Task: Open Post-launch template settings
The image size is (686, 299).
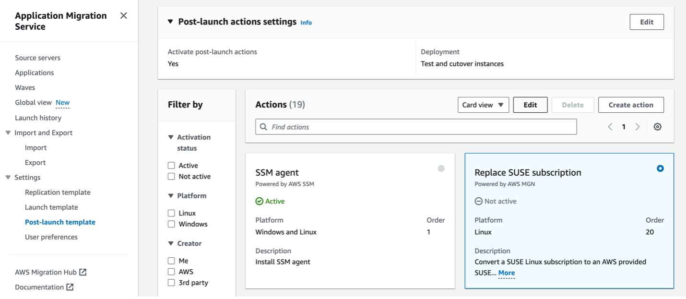Action: (60, 222)
